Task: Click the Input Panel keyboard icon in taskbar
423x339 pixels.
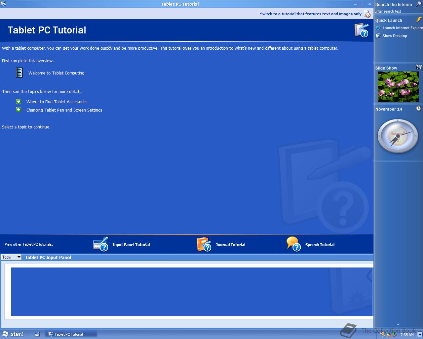Action: (37, 334)
